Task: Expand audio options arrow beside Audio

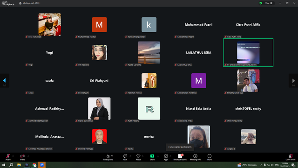Action: pos(13,156)
